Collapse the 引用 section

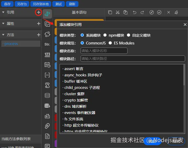[x=3, y=12]
